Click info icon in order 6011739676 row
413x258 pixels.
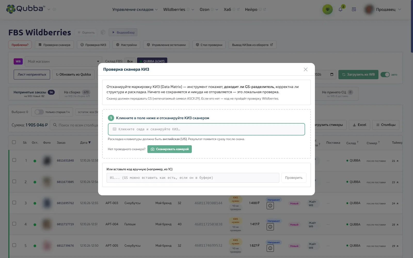[x=270, y=248]
